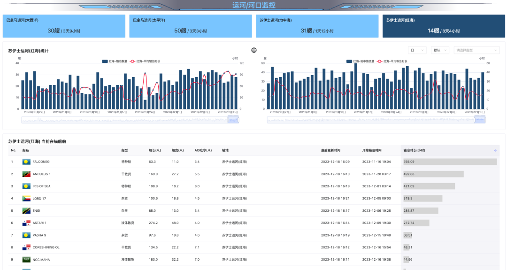Click the 765.09 duration bar for FALCONEG

point(450,162)
